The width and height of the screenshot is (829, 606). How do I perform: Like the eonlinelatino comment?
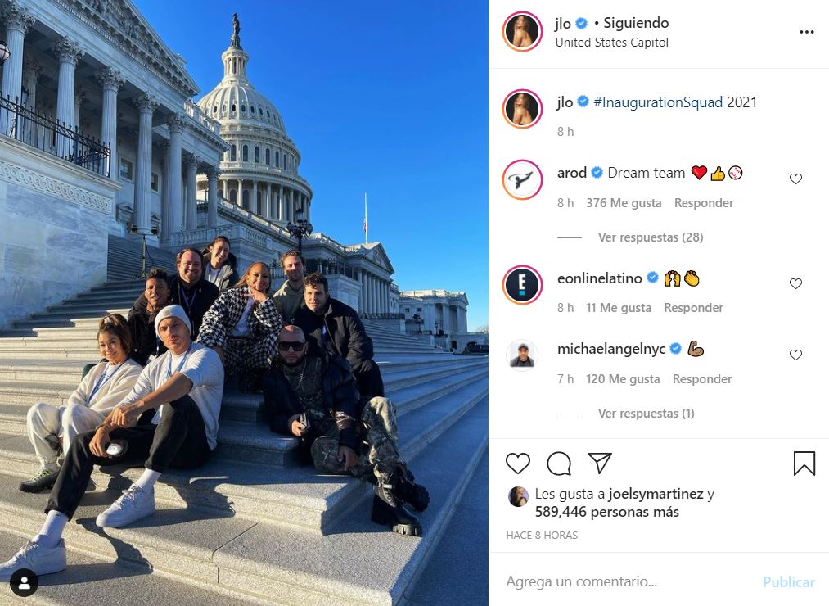click(795, 283)
